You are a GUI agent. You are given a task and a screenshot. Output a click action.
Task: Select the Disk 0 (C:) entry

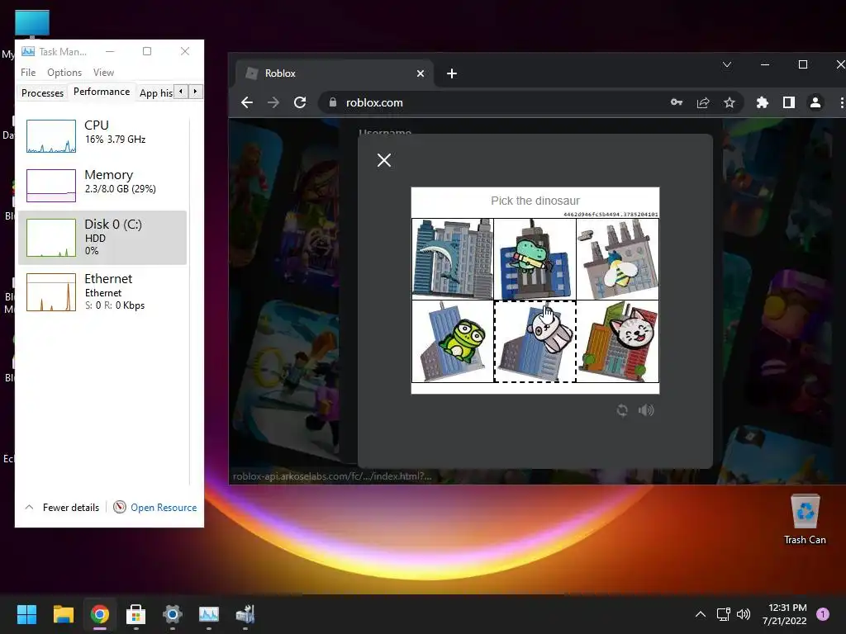tap(102, 238)
